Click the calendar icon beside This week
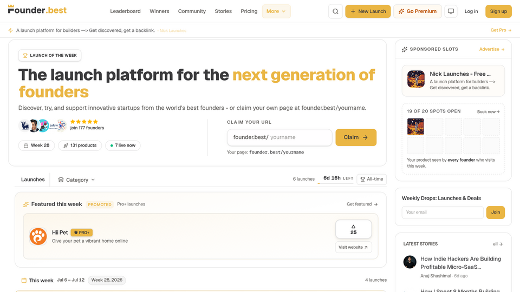 tap(24, 281)
